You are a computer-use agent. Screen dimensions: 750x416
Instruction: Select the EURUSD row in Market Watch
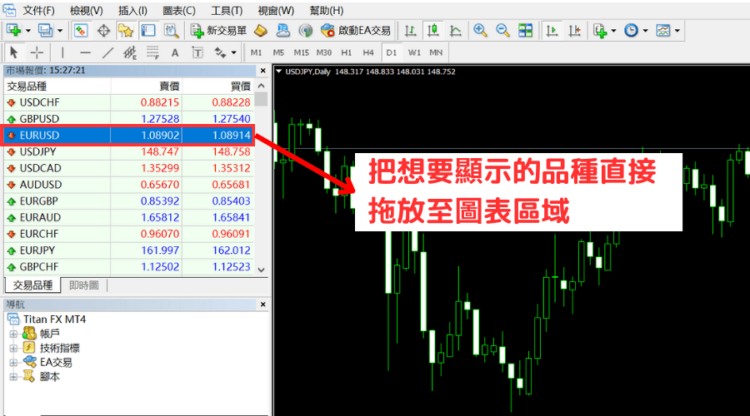[x=128, y=135]
